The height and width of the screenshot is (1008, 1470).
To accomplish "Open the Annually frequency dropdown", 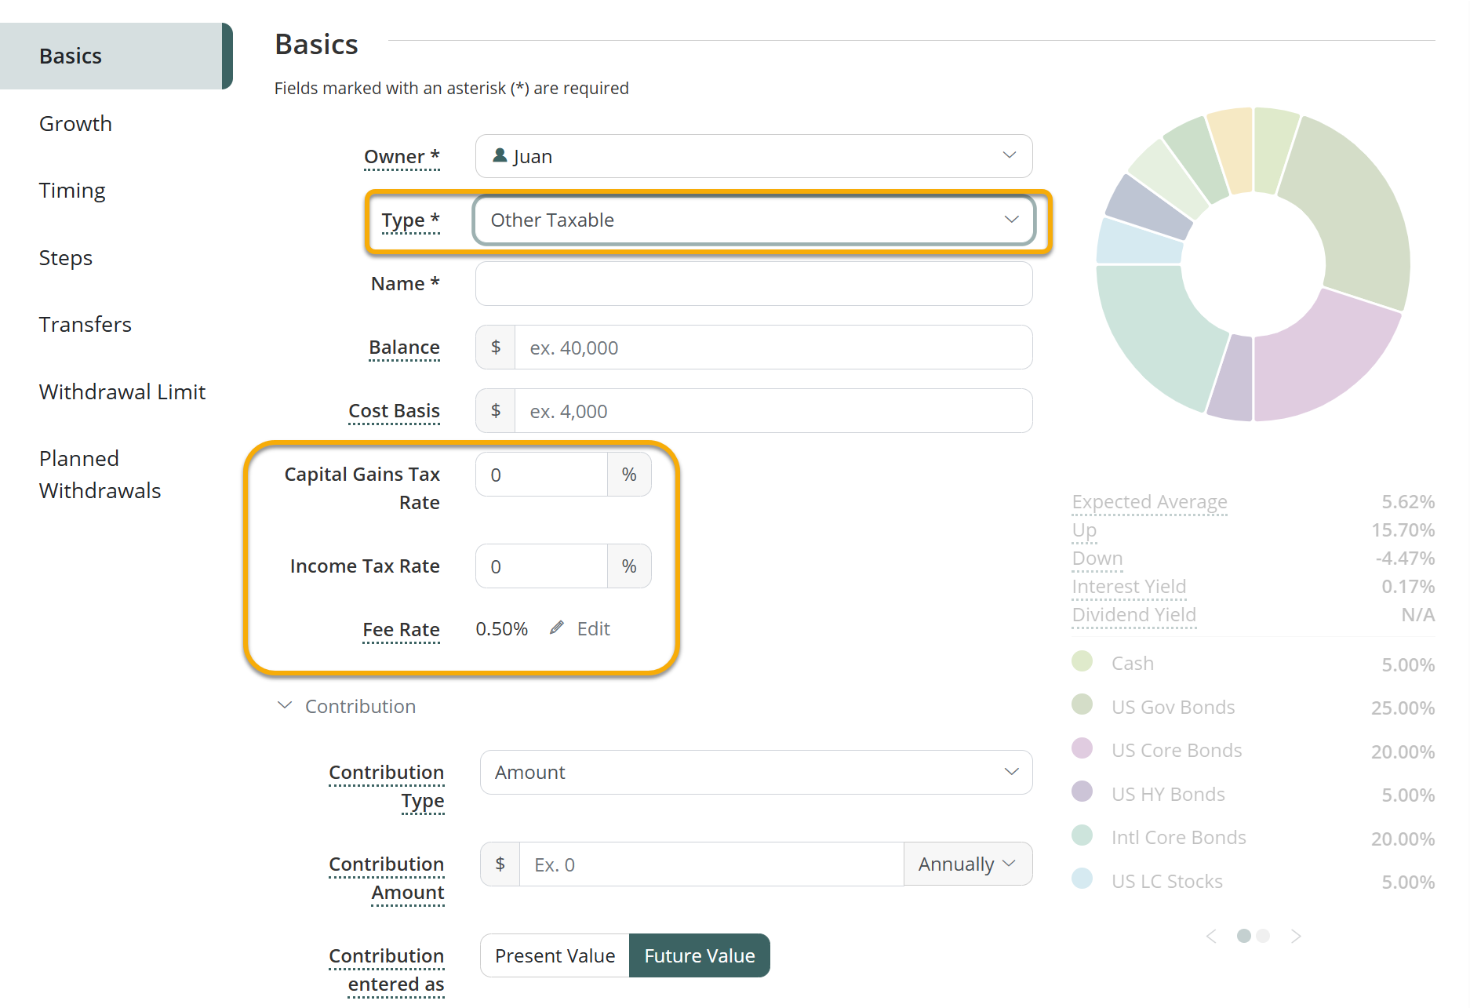I will tap(967, 864).
